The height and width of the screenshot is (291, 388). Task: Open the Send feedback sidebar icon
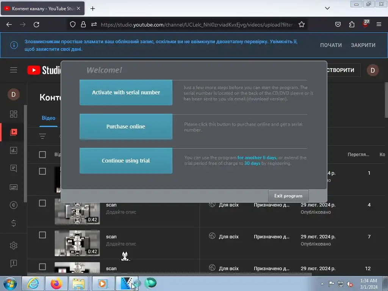click(x=14, y=264)
